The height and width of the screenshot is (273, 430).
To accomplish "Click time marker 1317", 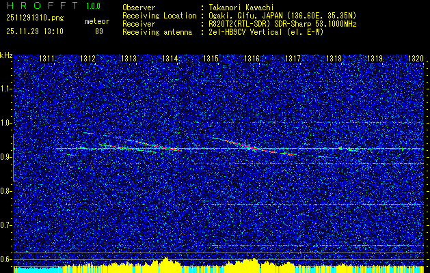I will click(x=293, y=58).
